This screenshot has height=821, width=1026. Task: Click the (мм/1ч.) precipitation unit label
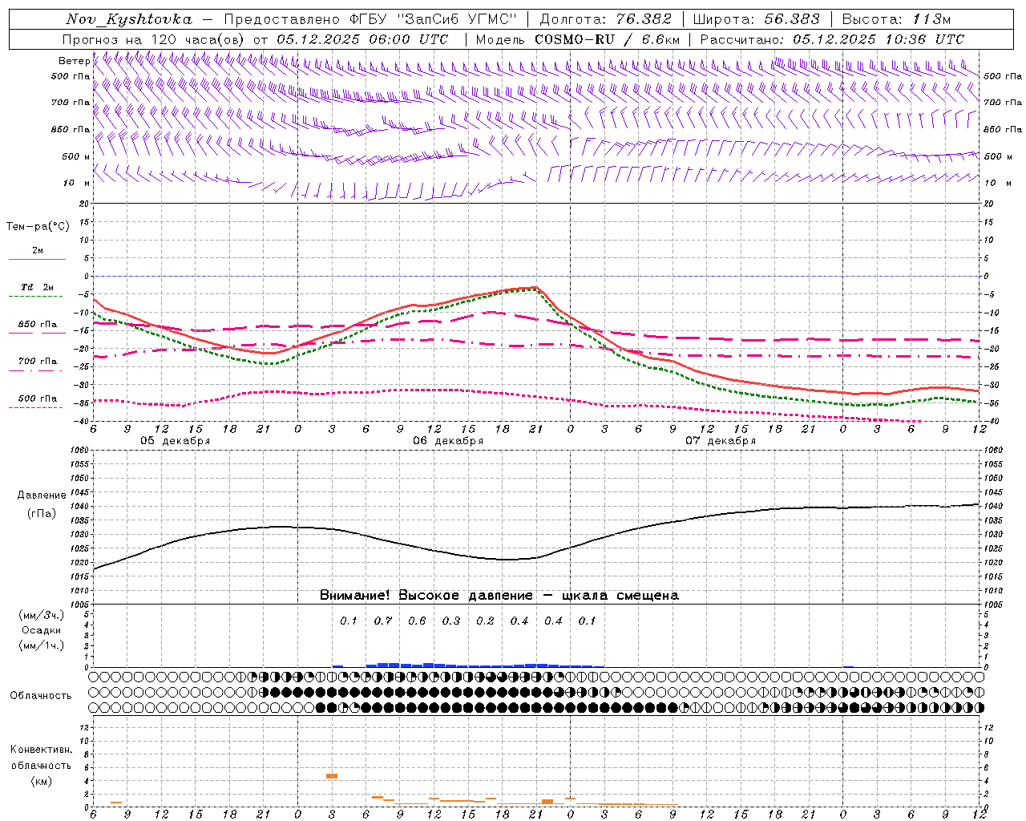tap(42, 645)
